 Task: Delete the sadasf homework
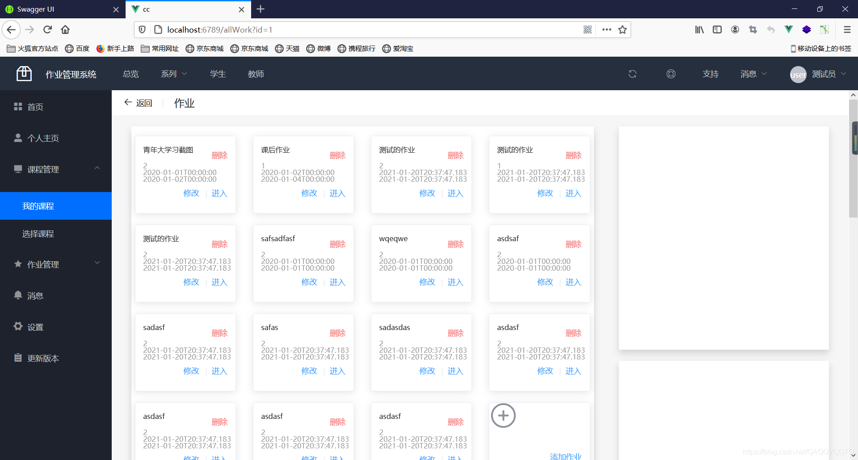click(x=219, y=333)
